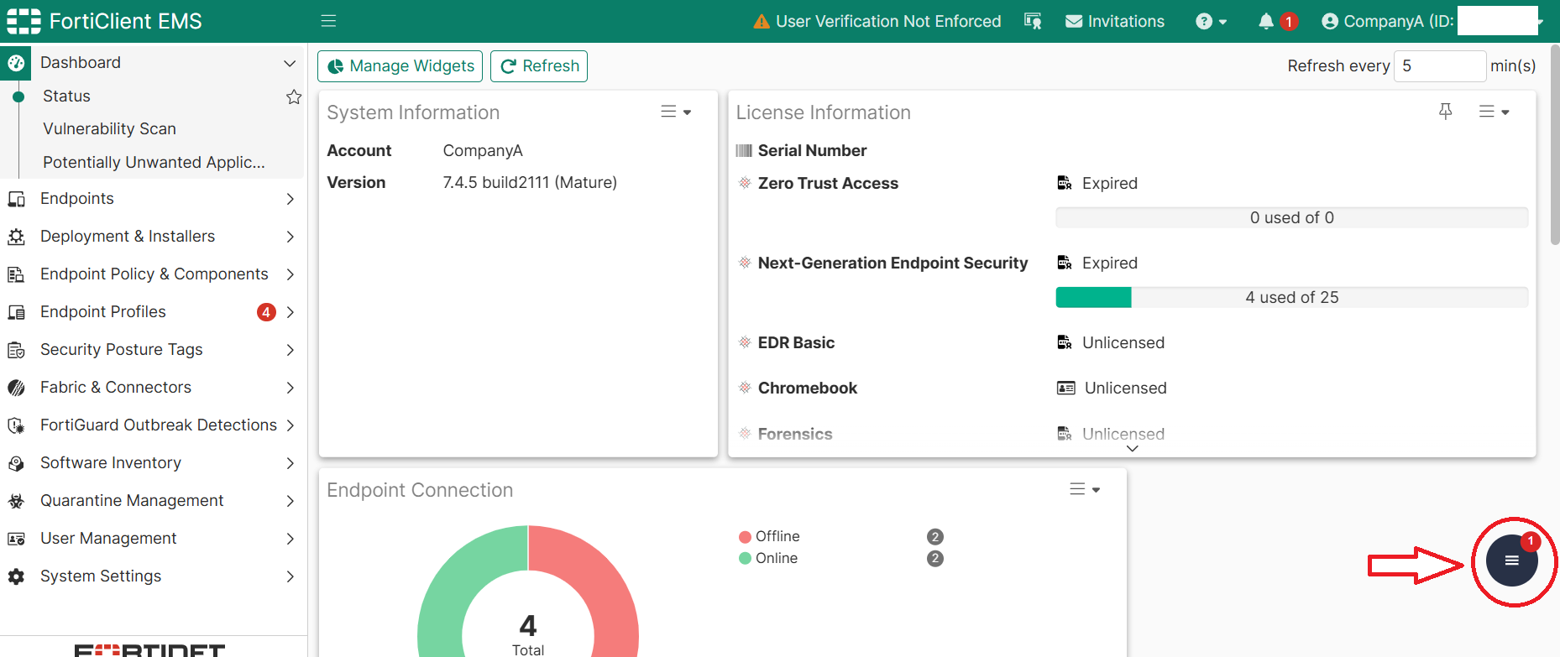Expand more License Information rows chevron
The width and height of the screenshot is (1560, 657).
click(1132, 449)
